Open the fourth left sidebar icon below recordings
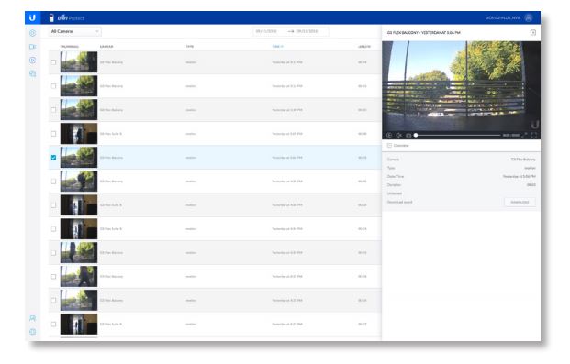 [x=32, y=73]
